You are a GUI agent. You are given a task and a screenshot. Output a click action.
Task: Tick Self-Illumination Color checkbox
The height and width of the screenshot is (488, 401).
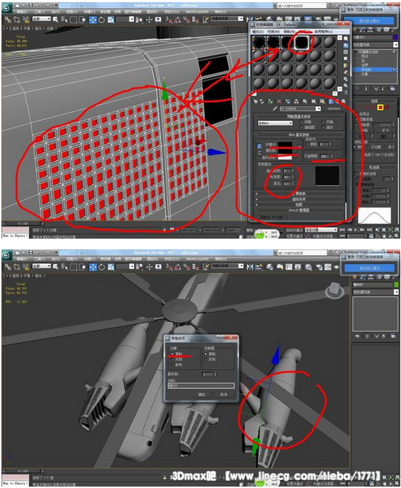point(308,144)
